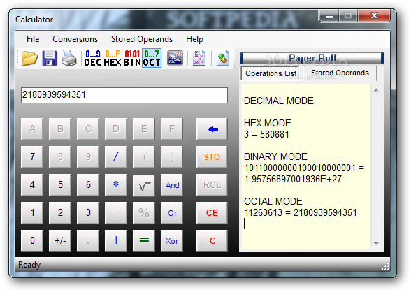Click the digit 4 key
This screenshot has height=292, width=411.
tap(32, 185)
